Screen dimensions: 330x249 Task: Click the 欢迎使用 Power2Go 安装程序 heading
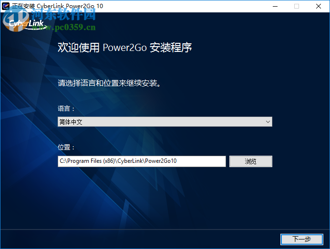[x=124, y=47]
